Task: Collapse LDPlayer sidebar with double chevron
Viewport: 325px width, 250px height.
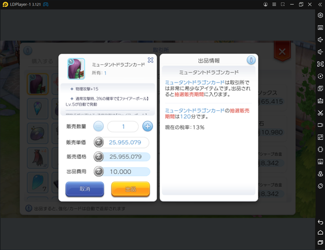Action: [x=320, y=5]
